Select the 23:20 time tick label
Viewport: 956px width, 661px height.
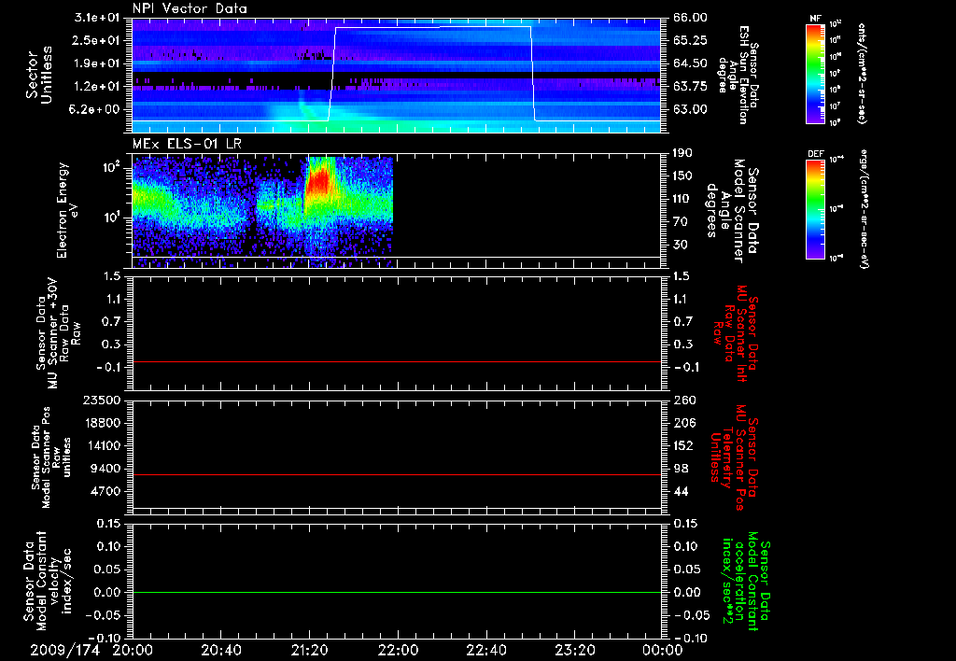point(575,650)
